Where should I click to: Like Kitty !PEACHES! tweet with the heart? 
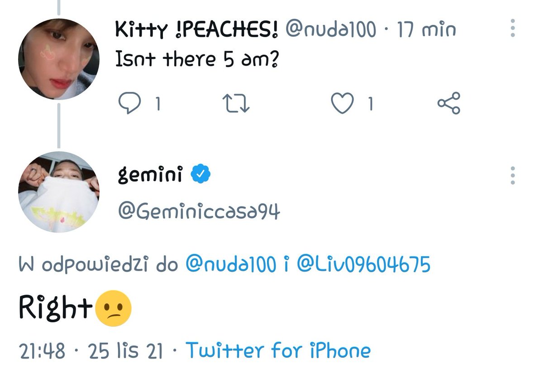coord(342,104)
